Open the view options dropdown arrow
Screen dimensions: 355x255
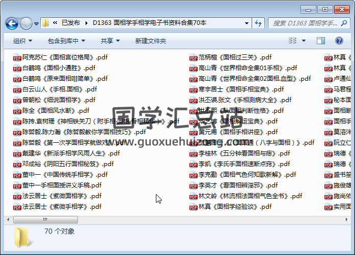pyautogui.click(x=304, y=41)
